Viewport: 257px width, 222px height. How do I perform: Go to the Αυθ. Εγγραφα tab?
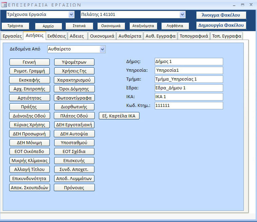(160, 36)
